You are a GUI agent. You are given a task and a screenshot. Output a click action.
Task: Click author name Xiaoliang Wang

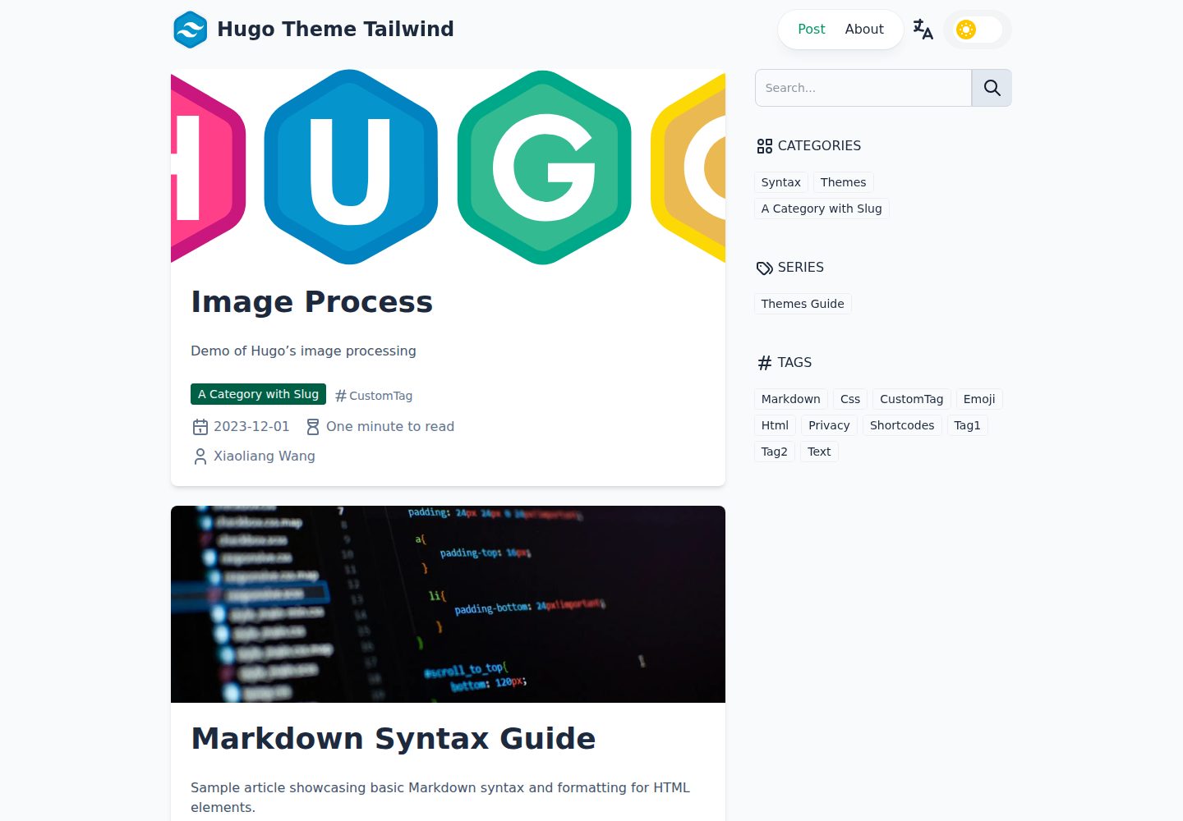[265, 456]
